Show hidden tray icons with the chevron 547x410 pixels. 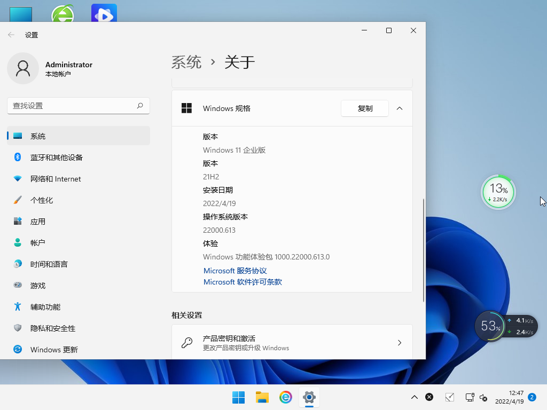415,397
